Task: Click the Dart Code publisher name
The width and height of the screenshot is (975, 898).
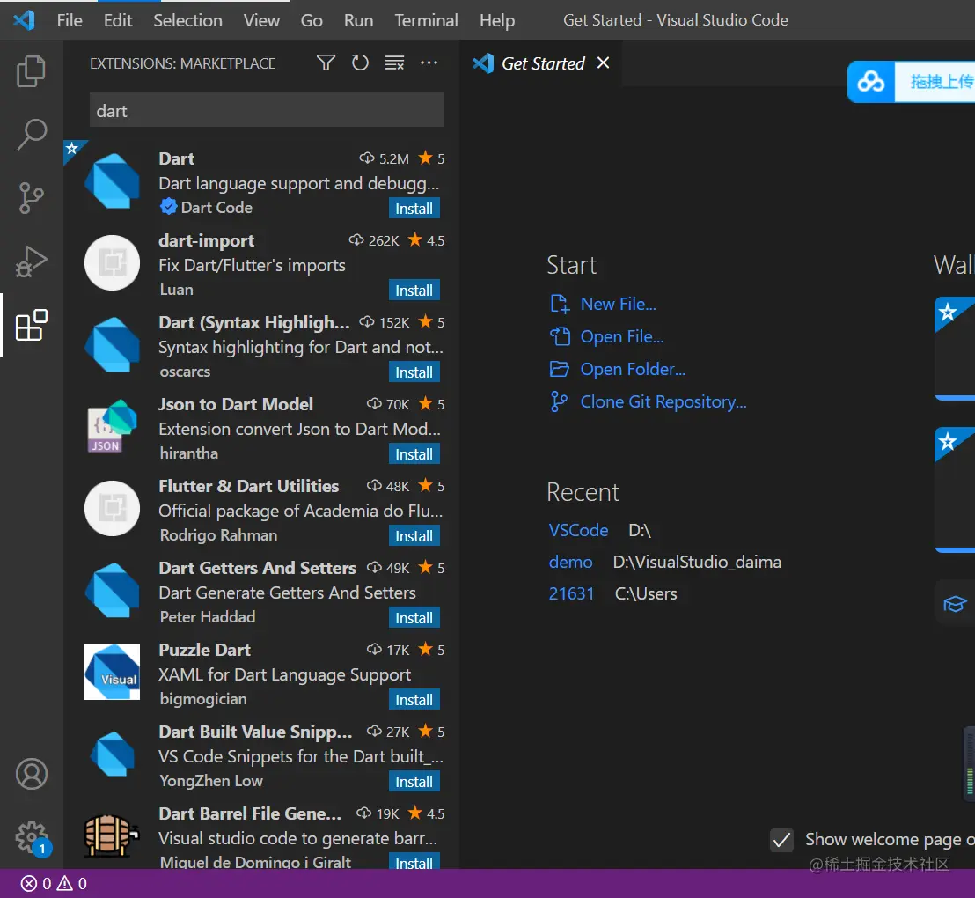Action: tap(216, 207)
